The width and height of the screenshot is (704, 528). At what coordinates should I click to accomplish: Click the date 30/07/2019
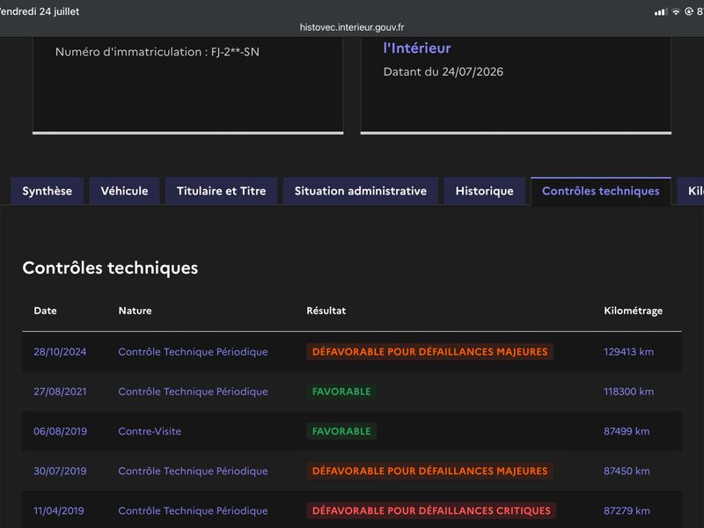click(x=60, y=471)
